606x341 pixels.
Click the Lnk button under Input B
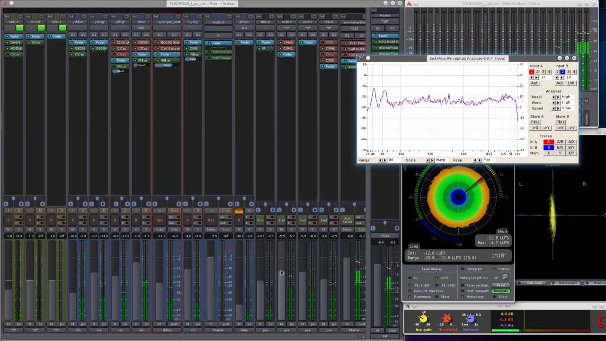pos(571,83)
